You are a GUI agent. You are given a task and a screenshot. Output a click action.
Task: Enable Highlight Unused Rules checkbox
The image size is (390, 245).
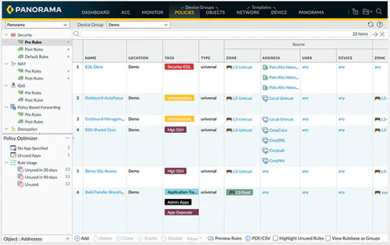[x=276, y=239]
